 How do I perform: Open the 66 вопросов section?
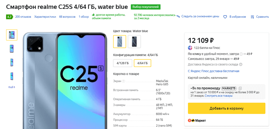tap(67, 17)
